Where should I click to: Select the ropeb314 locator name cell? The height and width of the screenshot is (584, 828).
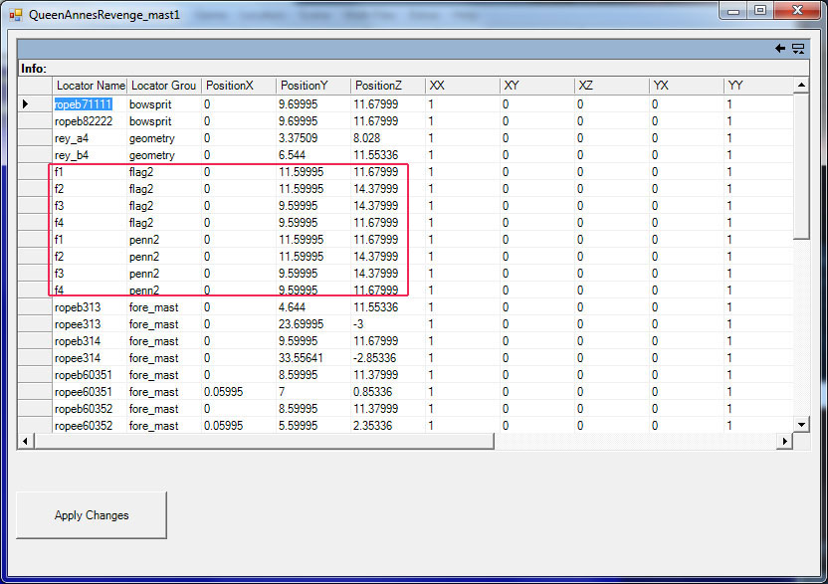click(x=90, y=340)
